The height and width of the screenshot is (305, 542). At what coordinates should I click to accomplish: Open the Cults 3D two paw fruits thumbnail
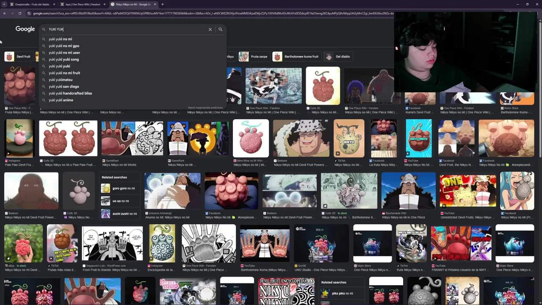pos(68,139)
